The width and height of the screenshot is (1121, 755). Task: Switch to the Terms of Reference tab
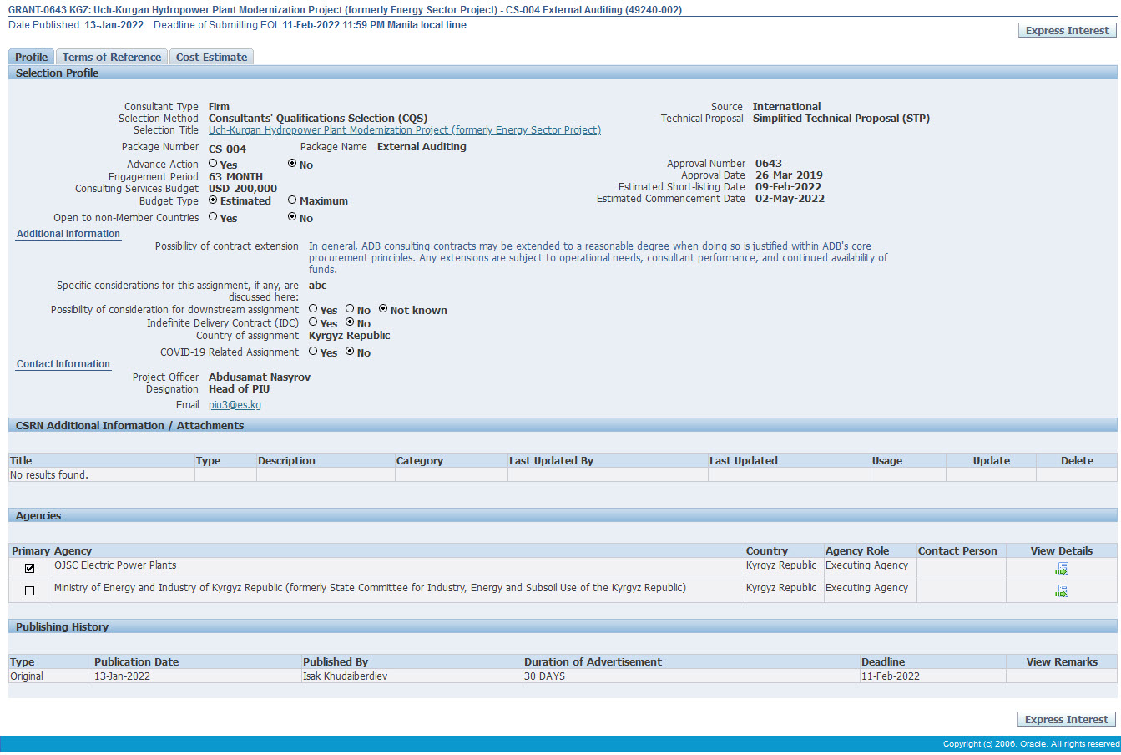coord(112,57)
